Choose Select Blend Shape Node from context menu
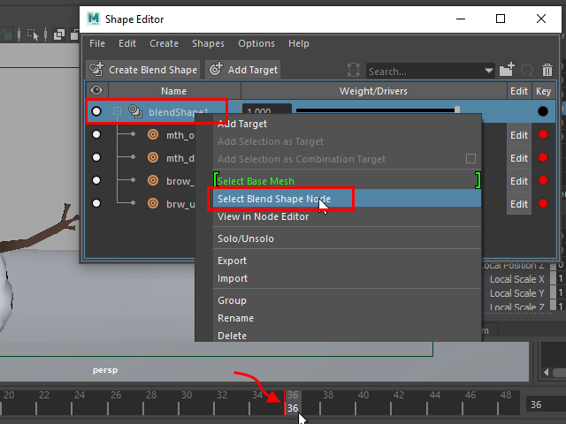Screen dimensions: 566x424 click(274, 199)
